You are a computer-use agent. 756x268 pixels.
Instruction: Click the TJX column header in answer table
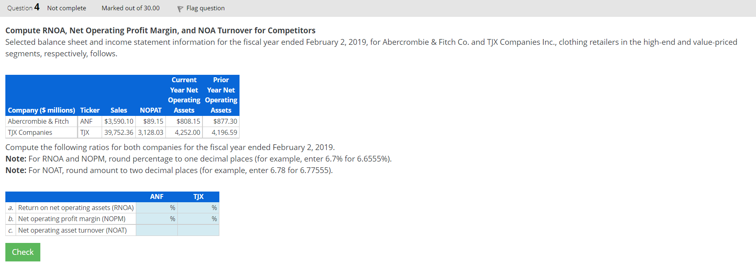[198, 196]
